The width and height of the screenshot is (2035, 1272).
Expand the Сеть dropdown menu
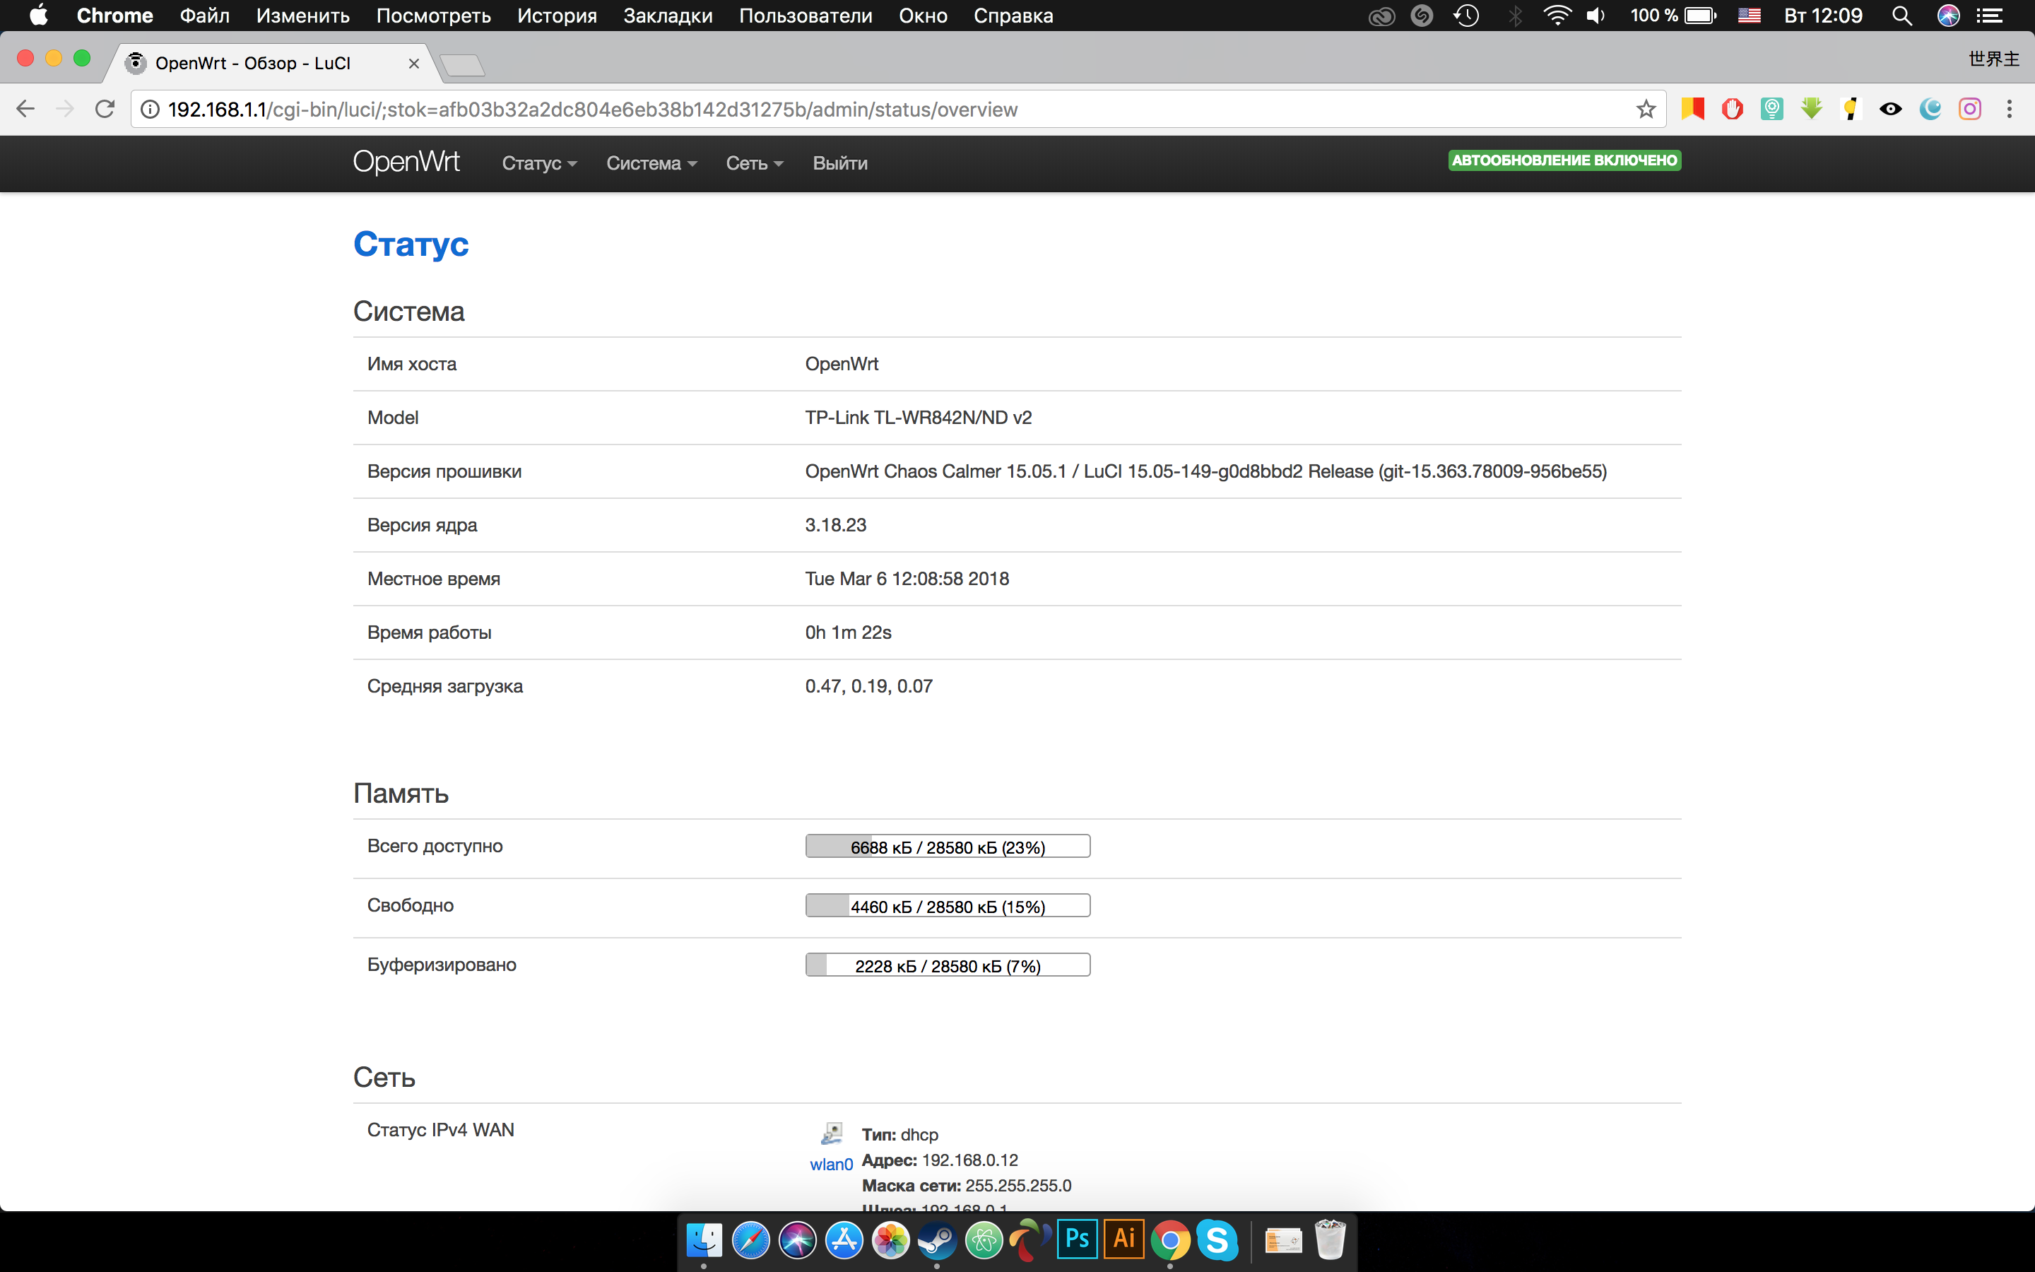(755, 163)
